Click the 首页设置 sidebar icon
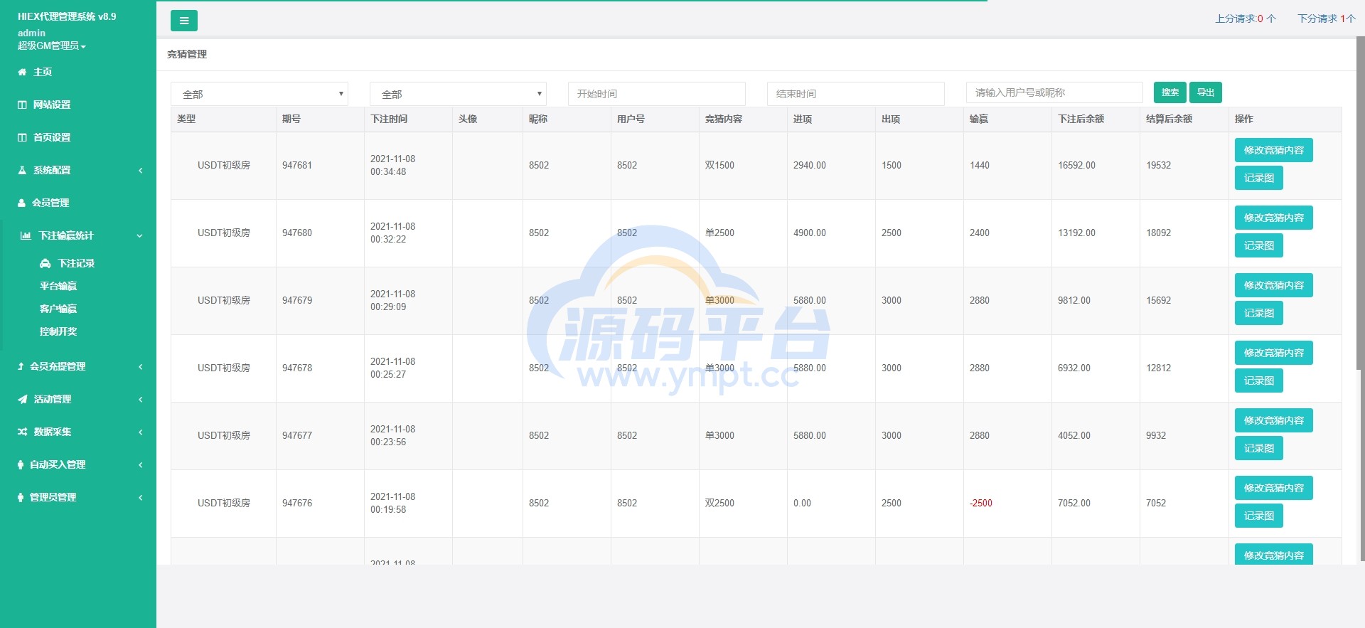 [x=22, y=137]
